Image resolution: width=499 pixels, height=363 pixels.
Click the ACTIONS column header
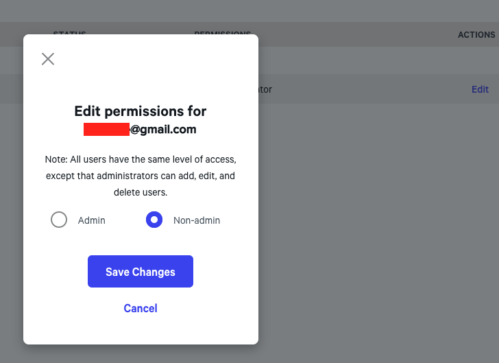pos(476,35)
